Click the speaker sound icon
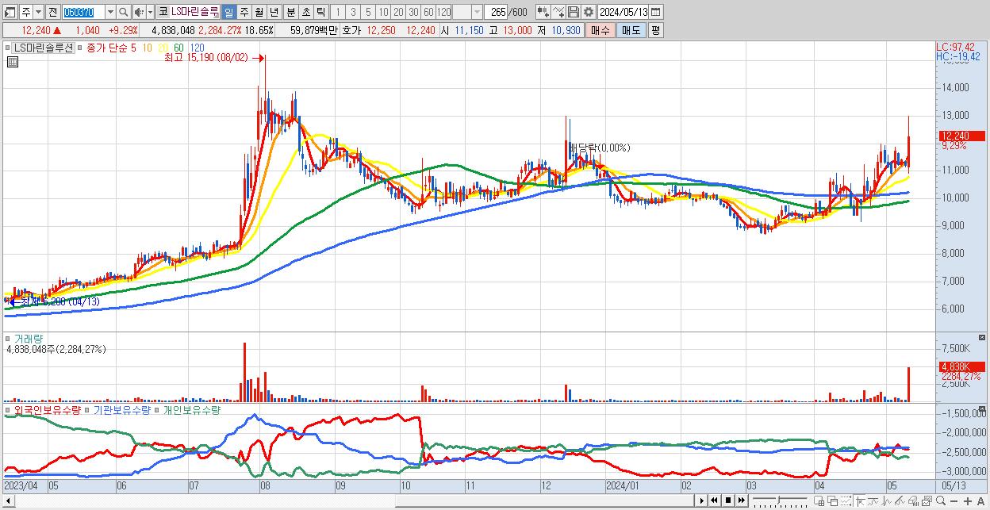The height and width of the screenshot is (510, 990). pos(139,13)
